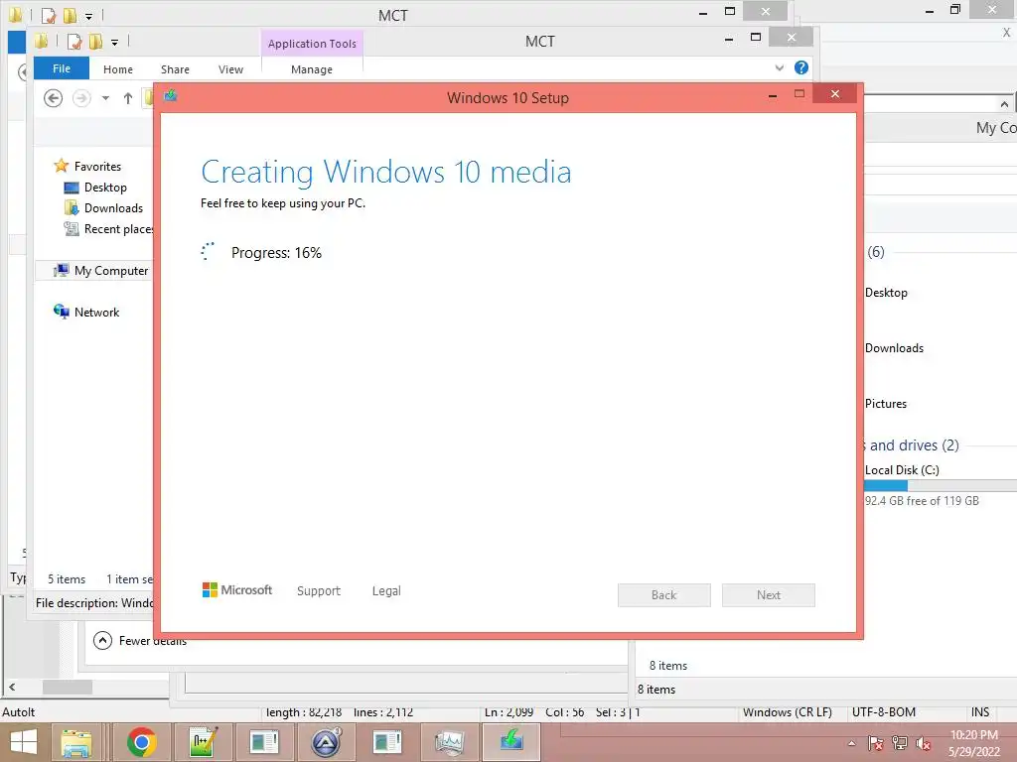This screenshot has width=1017, height=762.
Task: Click the disabled Back button
Action: (664, 595)
